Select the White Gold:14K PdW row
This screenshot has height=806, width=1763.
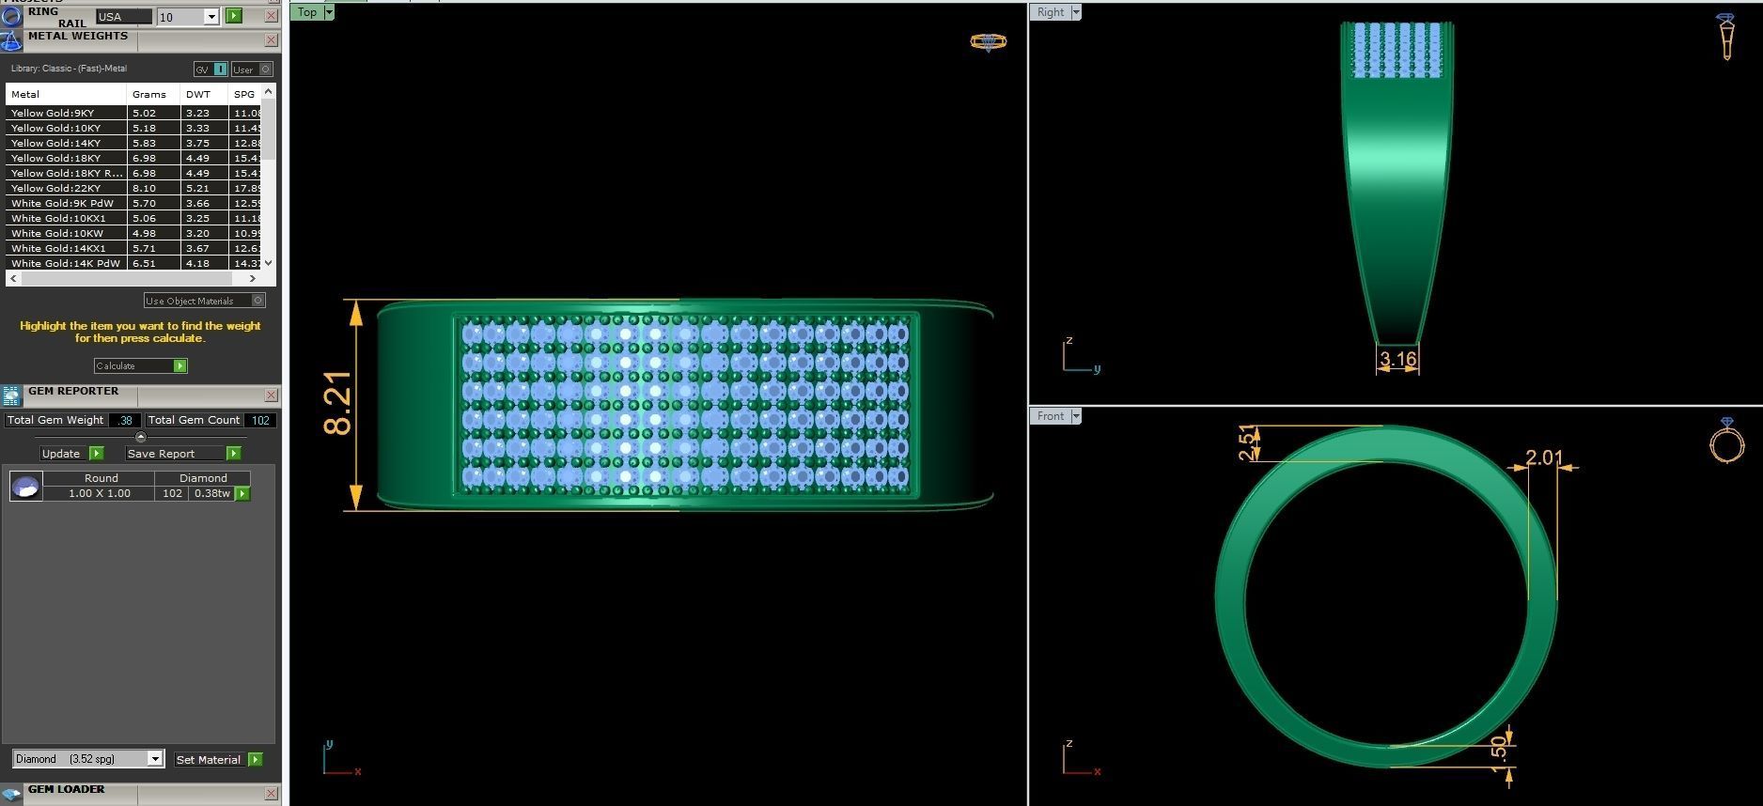[133, 263]
